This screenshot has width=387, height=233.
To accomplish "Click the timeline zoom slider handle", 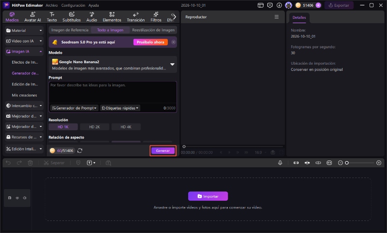I will [347, 163].
